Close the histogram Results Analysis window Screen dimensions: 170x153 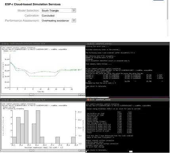click(2, 100)
